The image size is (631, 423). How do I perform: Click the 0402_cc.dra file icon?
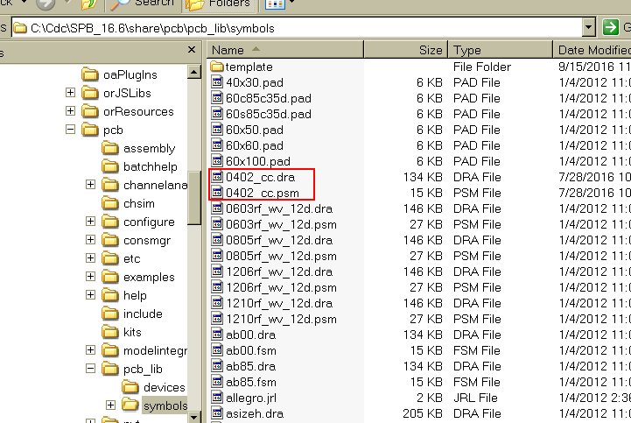click(217, 177)
